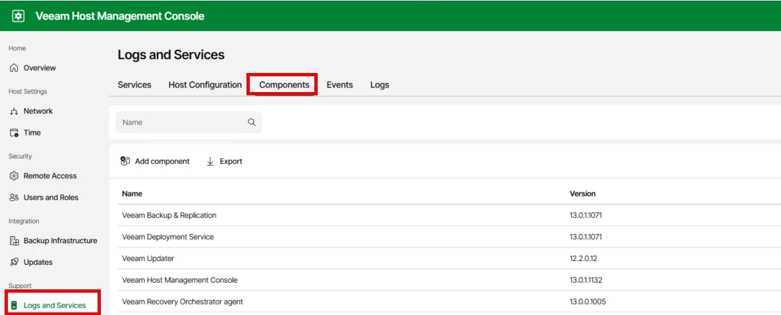Switch to the Host Configuration tab

[x=205, y=85]
